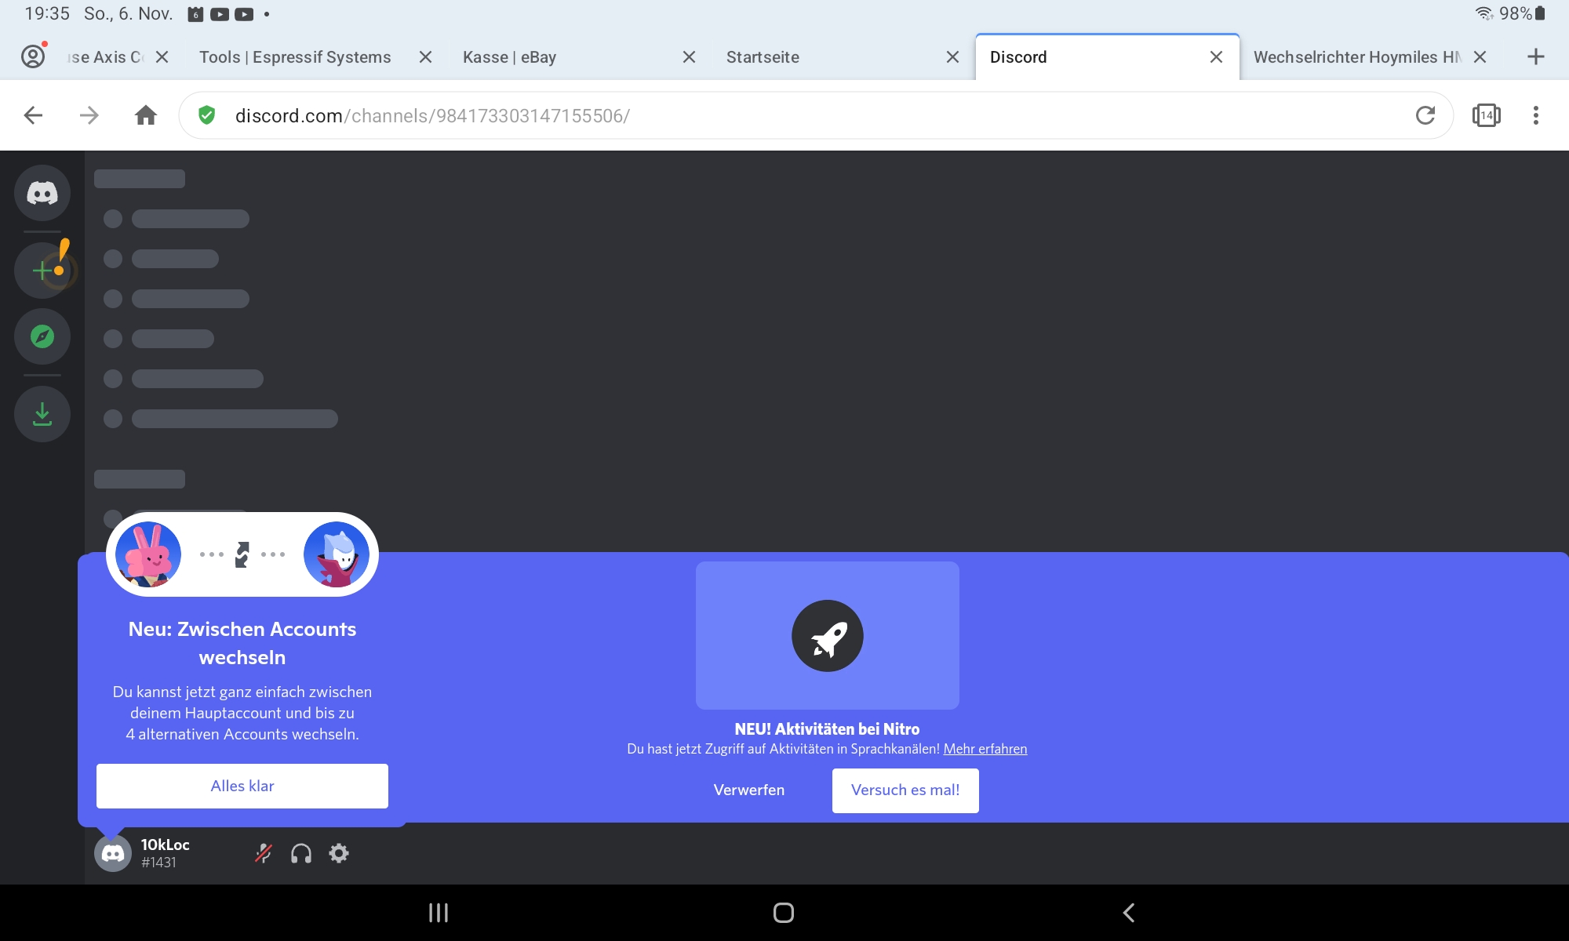The height and width of the screenshot is (941, 1569).
Task: Open Discord home direct messages icon
Action: (x=42, y=193)
